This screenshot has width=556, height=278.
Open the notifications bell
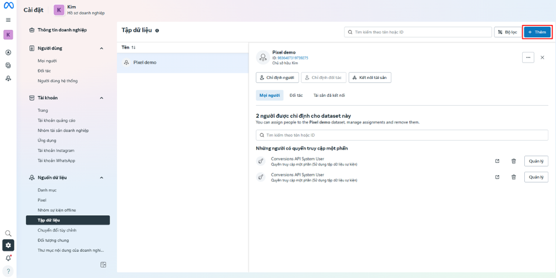point(8,258)
